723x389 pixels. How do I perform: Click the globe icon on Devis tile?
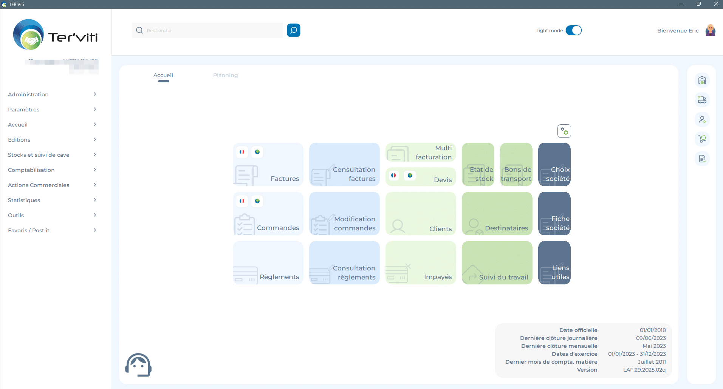tap(410, 175)
